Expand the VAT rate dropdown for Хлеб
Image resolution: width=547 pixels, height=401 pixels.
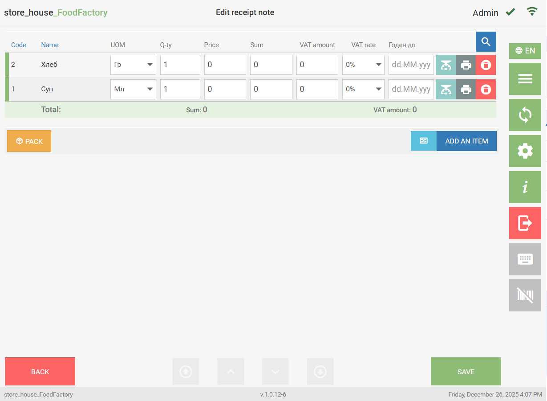[x=363, y=65]
